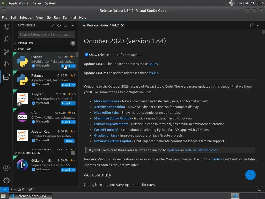The image size is (265, 199).
Task: Open the Places menu in top panel
Action: coord(36,3)
